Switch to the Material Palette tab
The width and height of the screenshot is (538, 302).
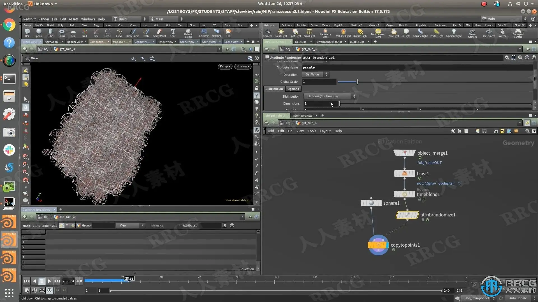(302, 115)
